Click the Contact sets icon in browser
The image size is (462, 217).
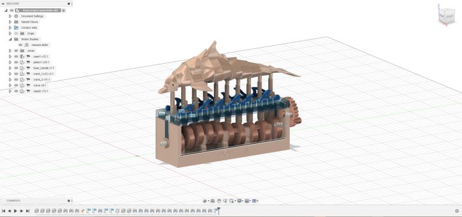(x=16, y=27)
